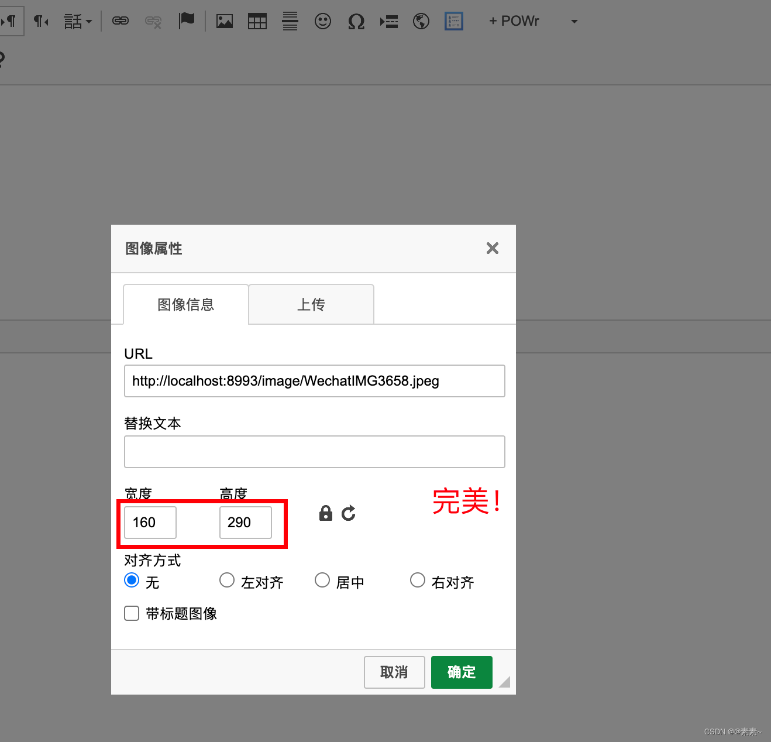Switch to the 图像信息 tab
Viewport: 771px width, 742px height.
186,304
